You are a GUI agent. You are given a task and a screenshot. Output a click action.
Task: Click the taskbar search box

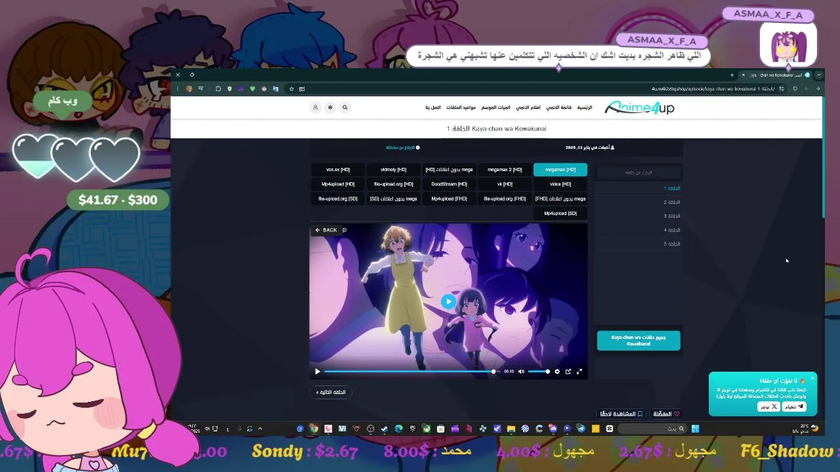652,429
